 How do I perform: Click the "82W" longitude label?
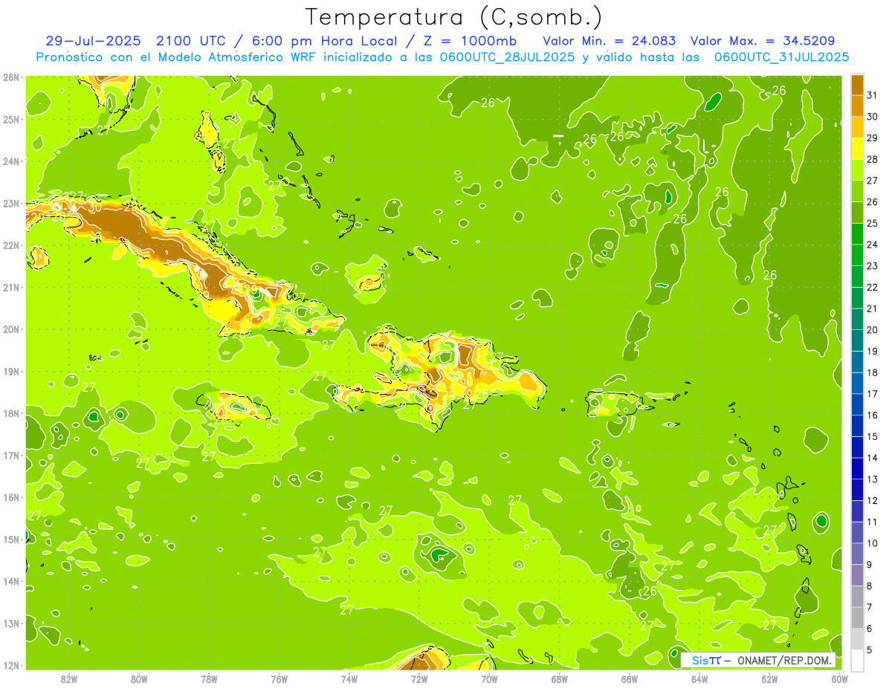click(x=69, y=679)
